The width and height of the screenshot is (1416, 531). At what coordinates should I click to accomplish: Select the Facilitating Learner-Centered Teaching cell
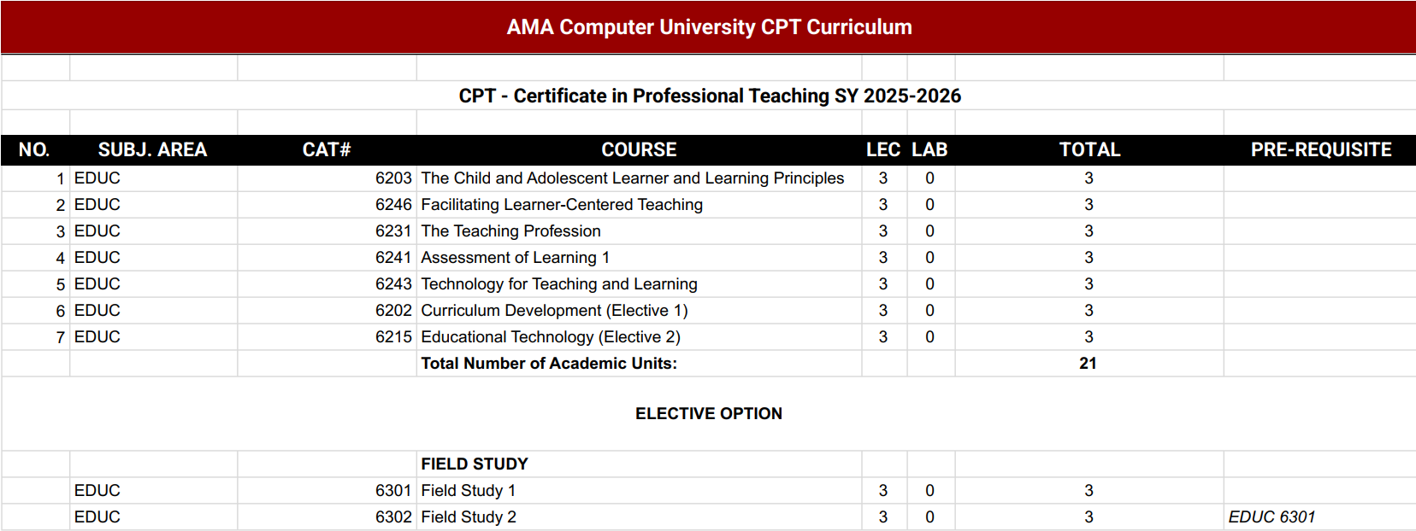tap(562, 205)
